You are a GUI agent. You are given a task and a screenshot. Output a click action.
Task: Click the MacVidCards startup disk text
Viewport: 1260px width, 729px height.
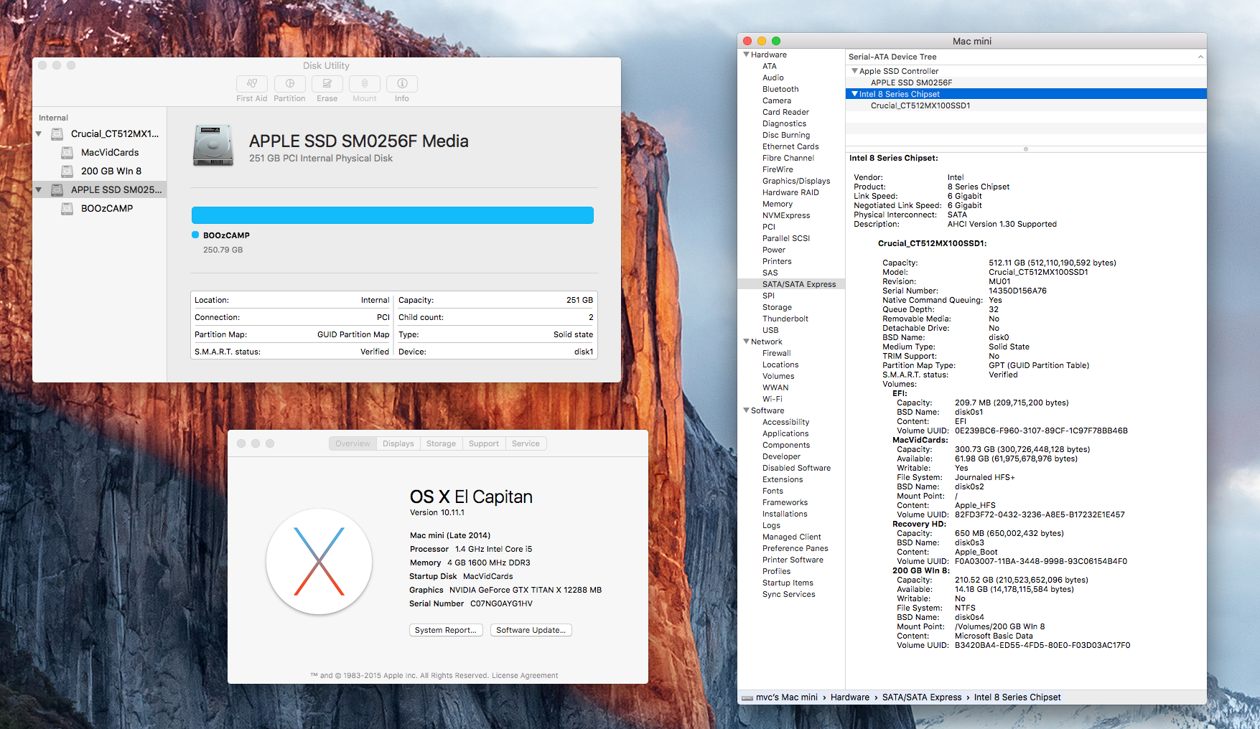click(488, 576)
